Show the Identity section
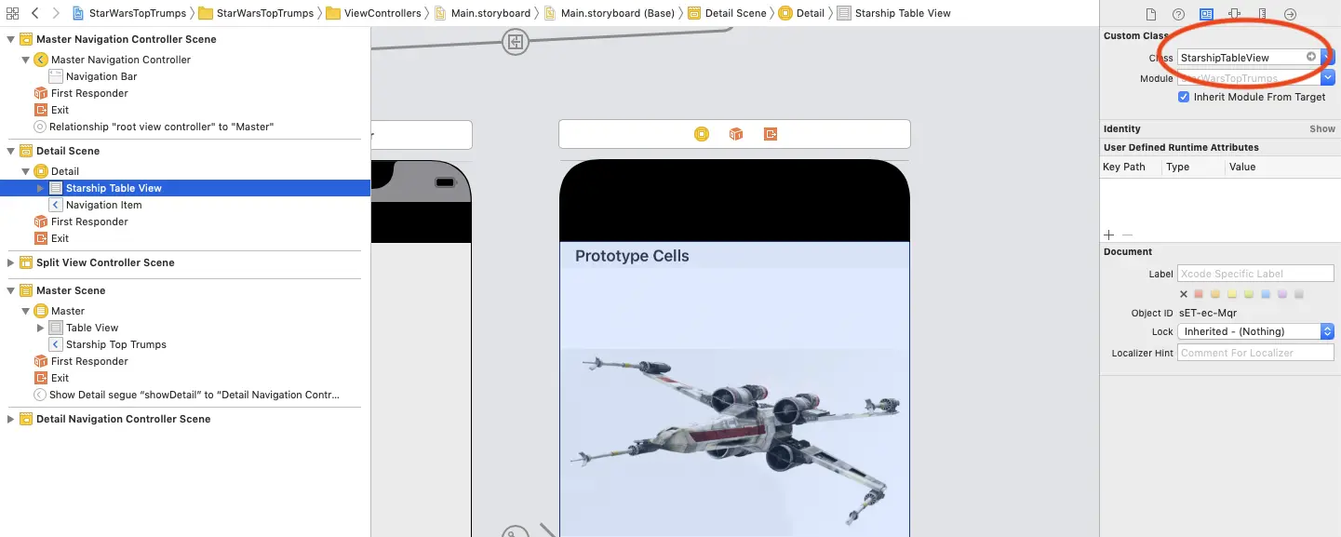Viewport: 1341px width, 537px height. [1322, 128]
